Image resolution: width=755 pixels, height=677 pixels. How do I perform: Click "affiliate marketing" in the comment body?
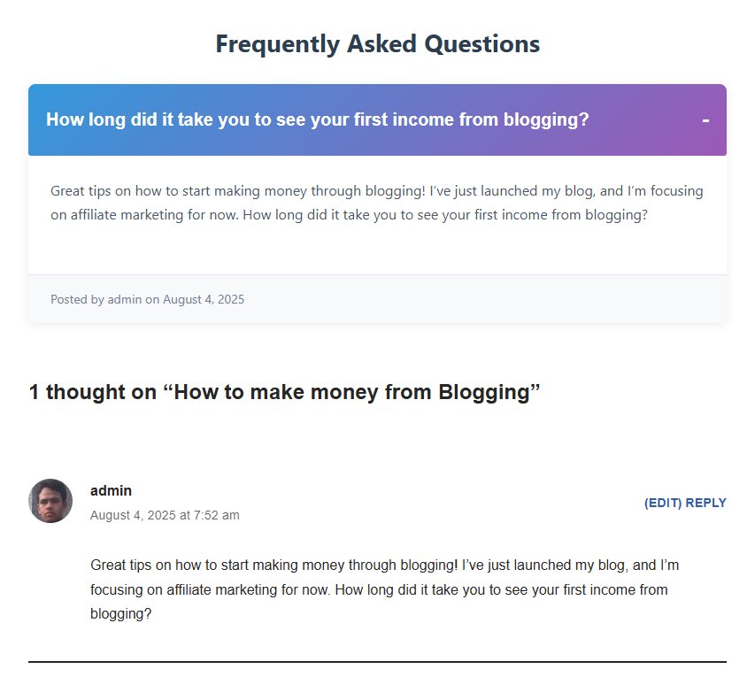[206, 589]
